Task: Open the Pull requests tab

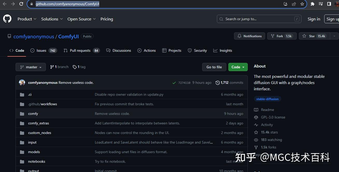Action: pyautogui.click(x=80, y=50)
